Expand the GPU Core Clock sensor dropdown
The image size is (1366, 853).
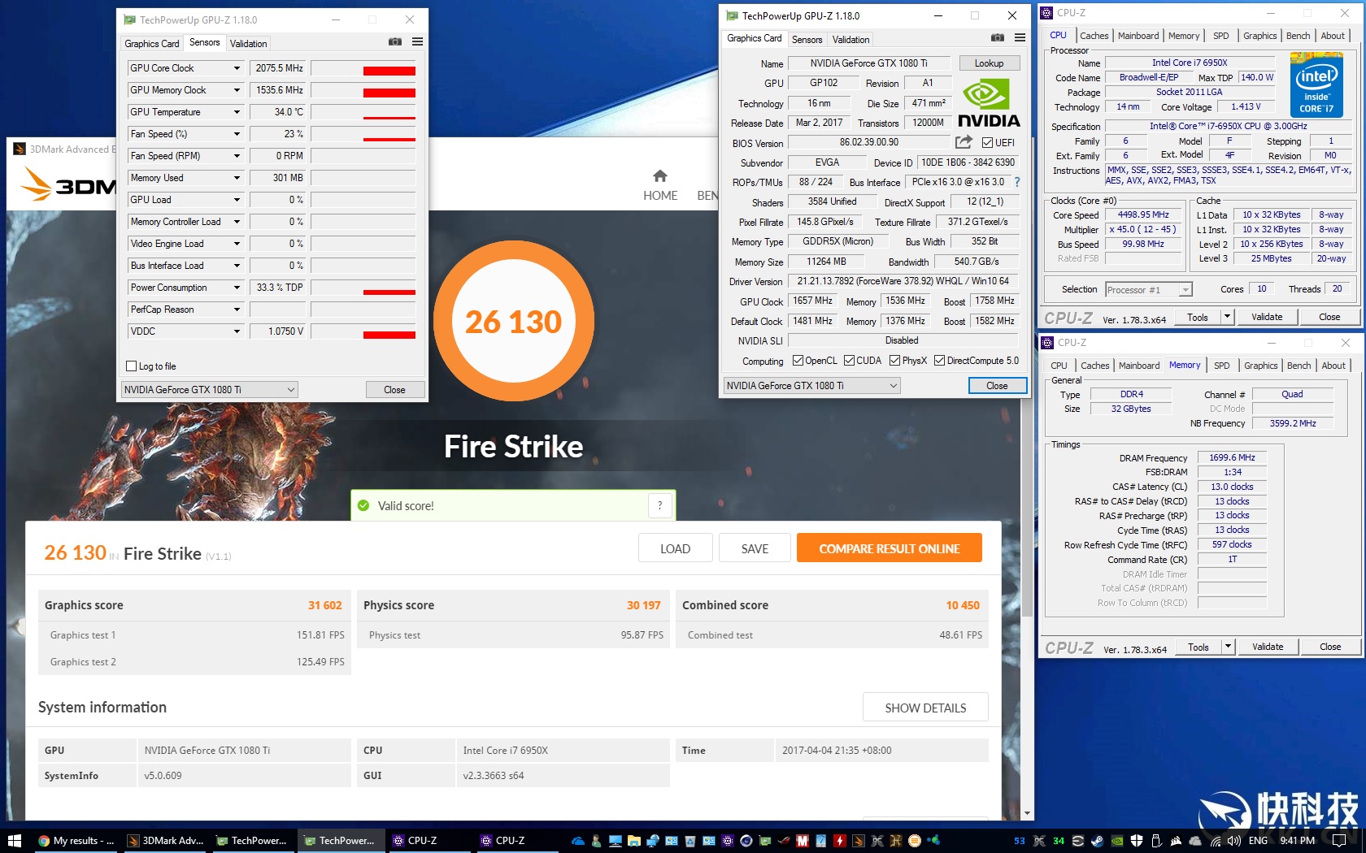tap(237, 68)
